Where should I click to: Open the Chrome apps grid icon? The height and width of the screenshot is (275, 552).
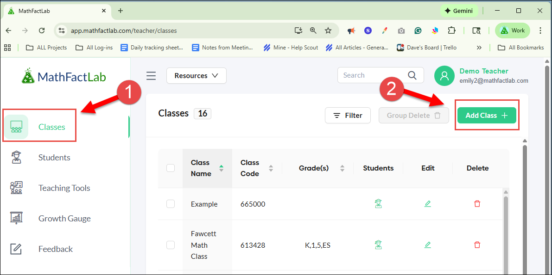click(7, 48)
